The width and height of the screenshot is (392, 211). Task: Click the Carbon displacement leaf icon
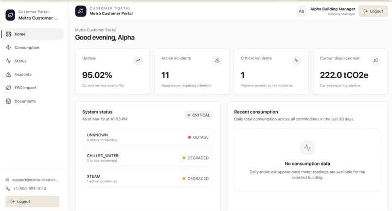[x=375, y=60]
